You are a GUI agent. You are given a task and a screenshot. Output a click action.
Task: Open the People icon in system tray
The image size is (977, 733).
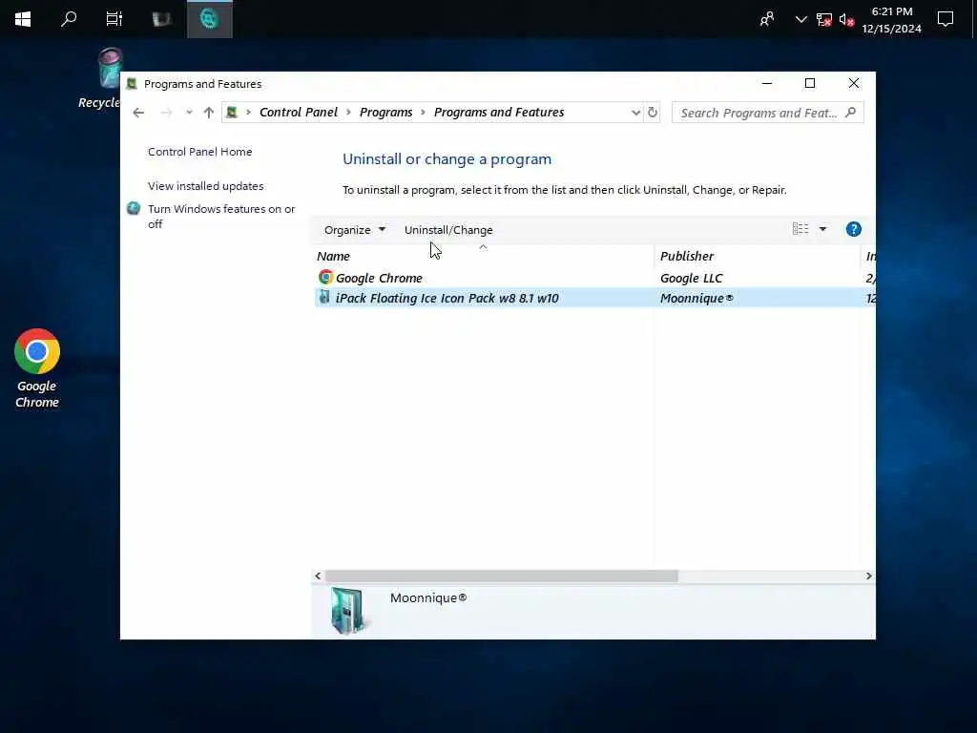pos(767,19)
